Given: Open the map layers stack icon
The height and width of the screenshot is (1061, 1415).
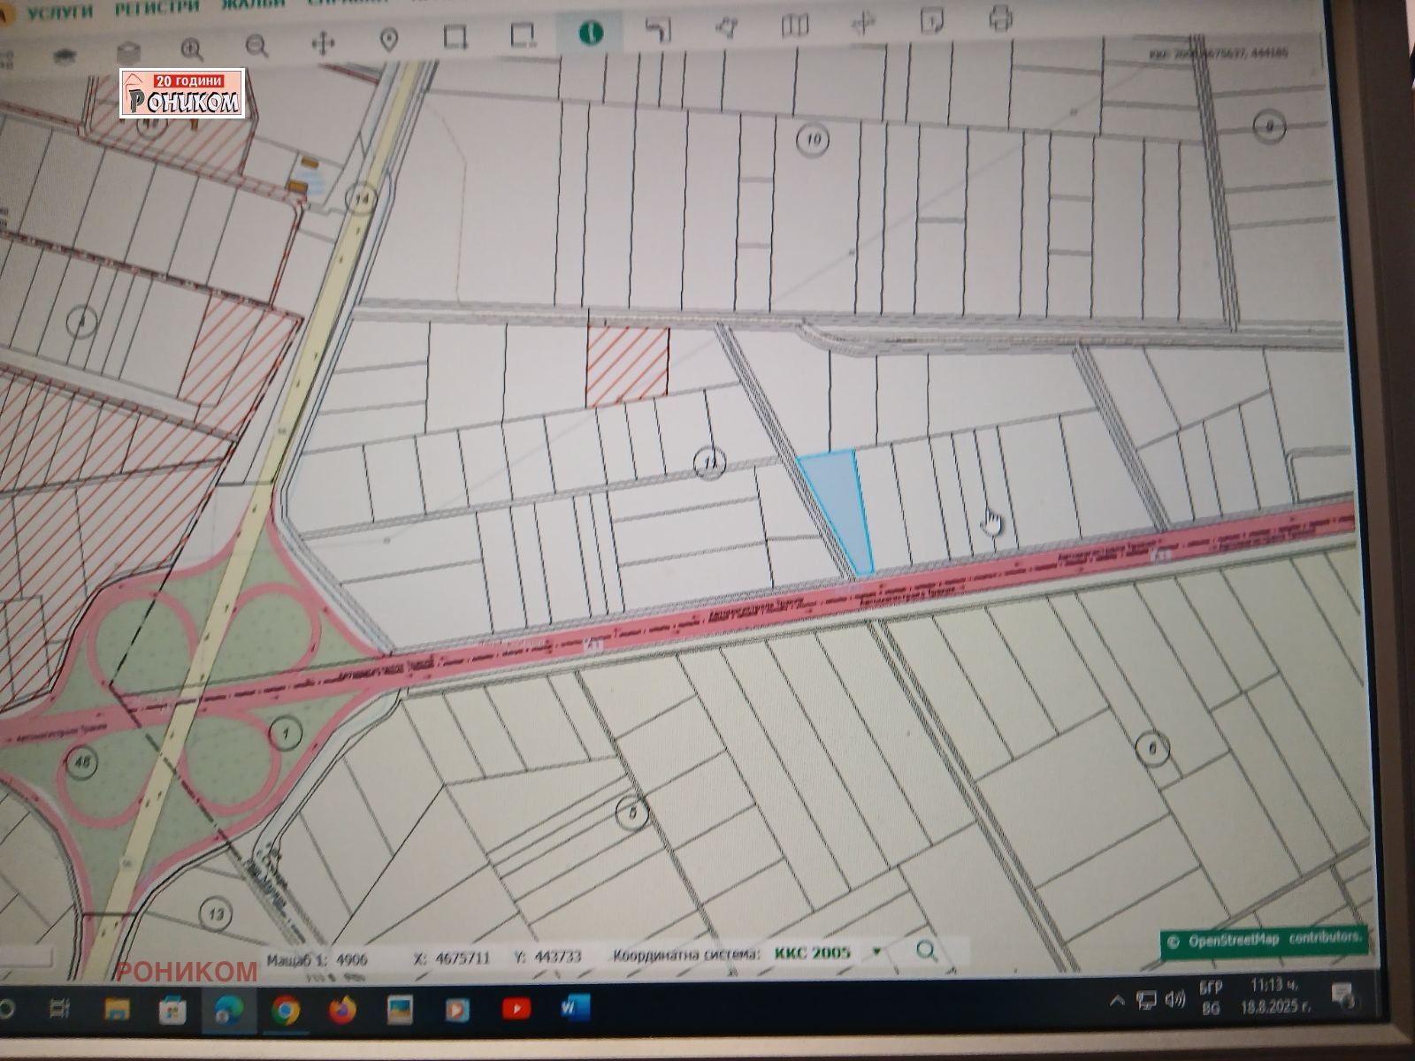Looking at the screenshot, I should coord(129,51).
